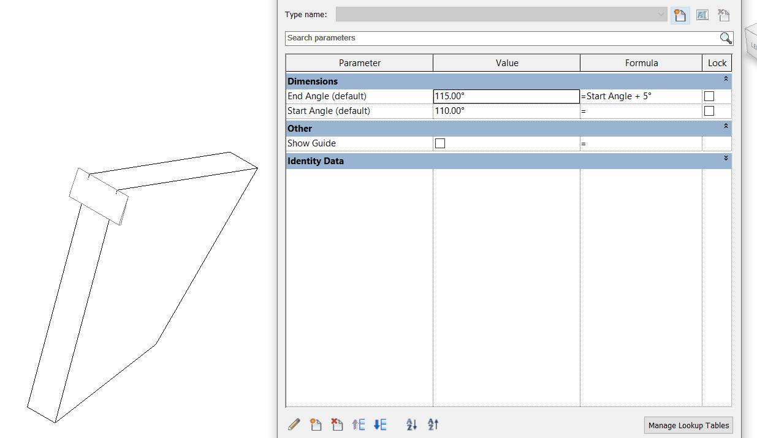This screenshot has width=757, height=438.
Task: Enable the Show Guide checkbox
Action: coord(439,143)
